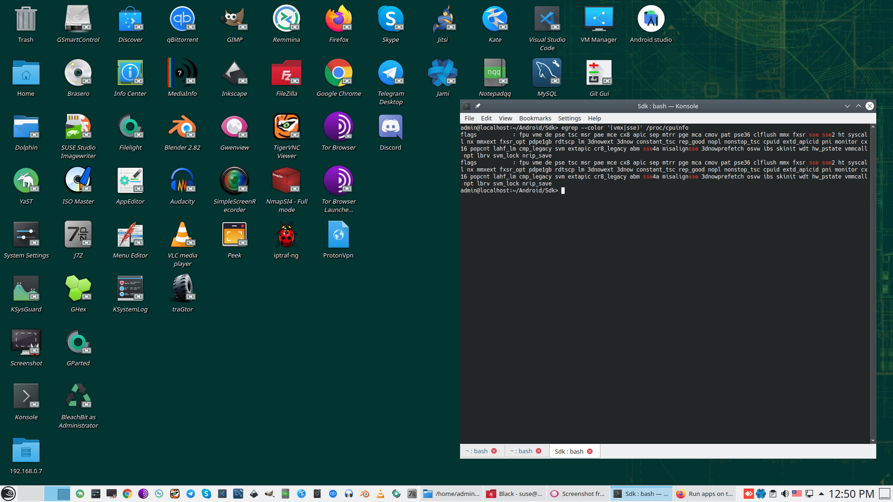Expand the hidden system tray arrow
The image size is (893, 502).
click(x=821, y=494)
